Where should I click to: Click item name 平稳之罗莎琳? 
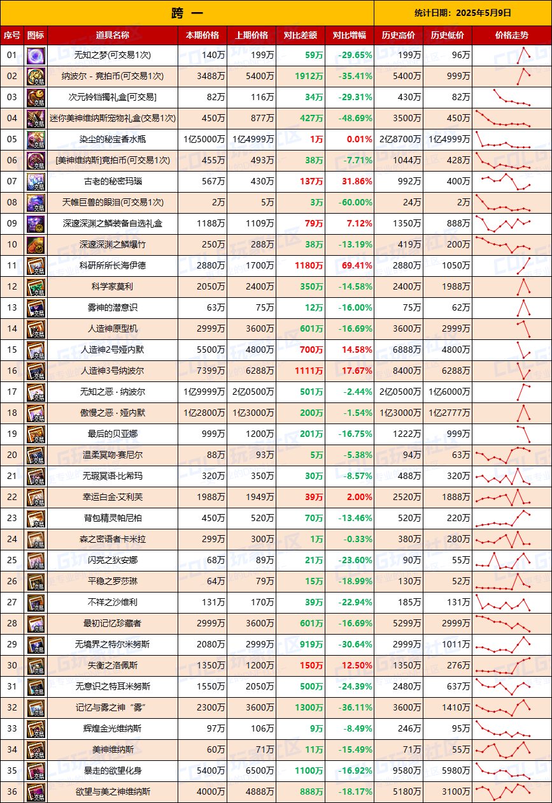[x=113, y=582]
